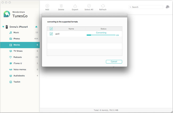Click the Photos count 404
The image size is (173, 113).
coord(36,39)
